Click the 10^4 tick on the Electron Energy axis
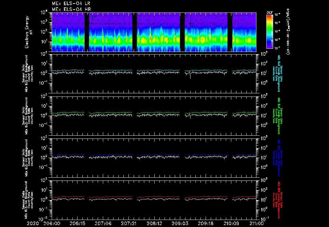This screenshot has width=329, height=227. [44, 13]
